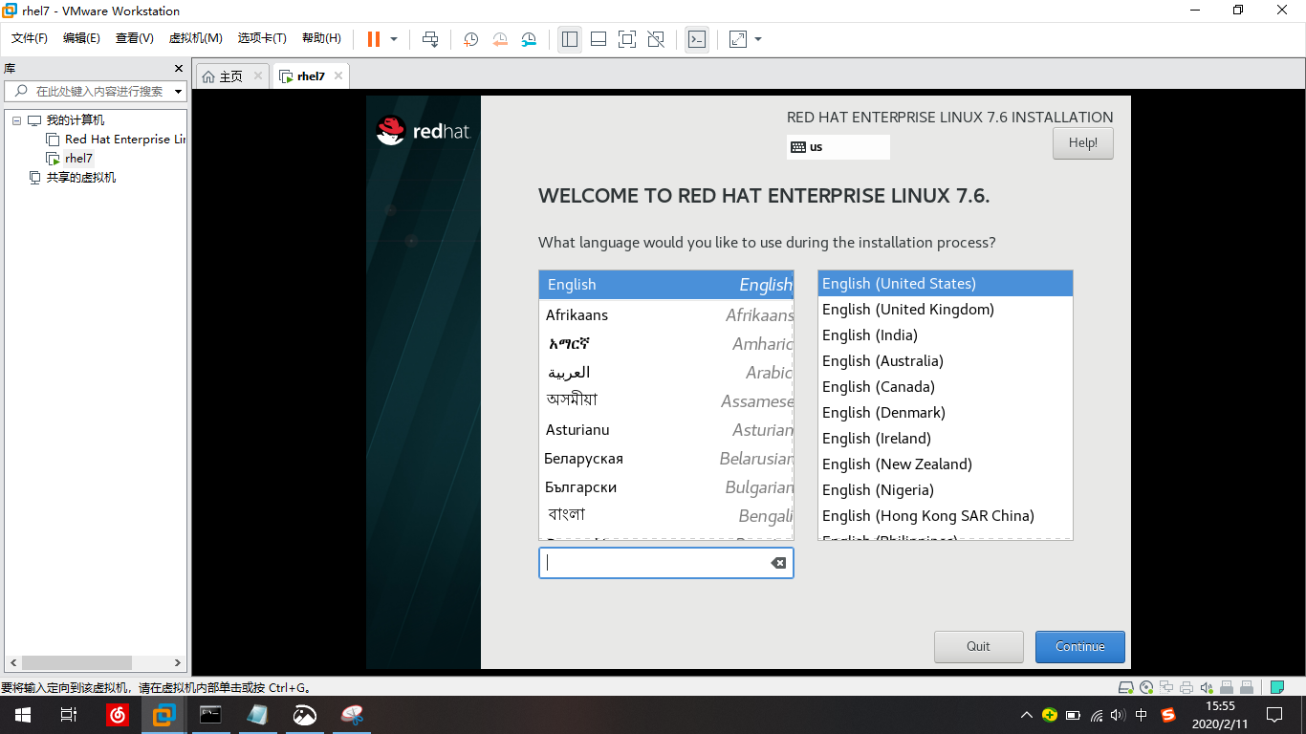
Task: Open the stretch display dropdown arrow
Action: click(758, 39)
